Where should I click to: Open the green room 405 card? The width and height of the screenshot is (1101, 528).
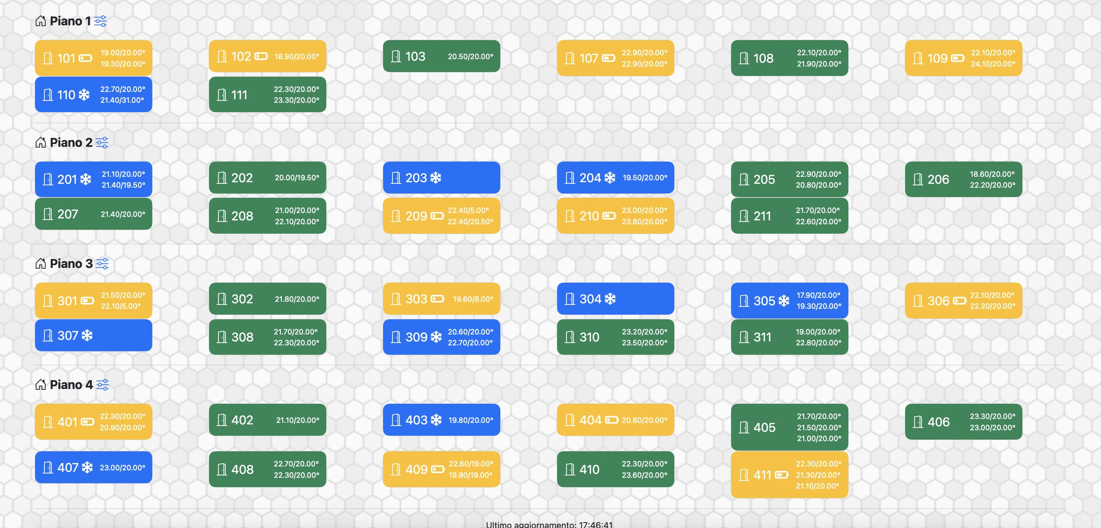pyautogui.click(x=790, y=427)
